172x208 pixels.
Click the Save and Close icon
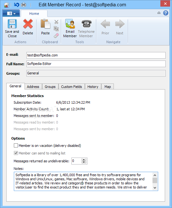click(x=12, y=24)
